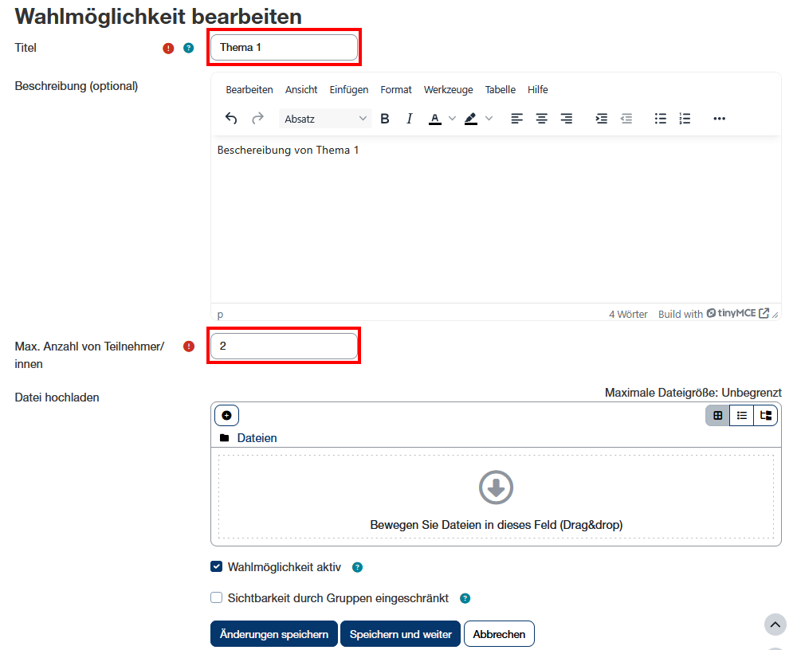Open the Einfügen menu
The width and height of the screenshot is (797, 650).
click(349, 90)
